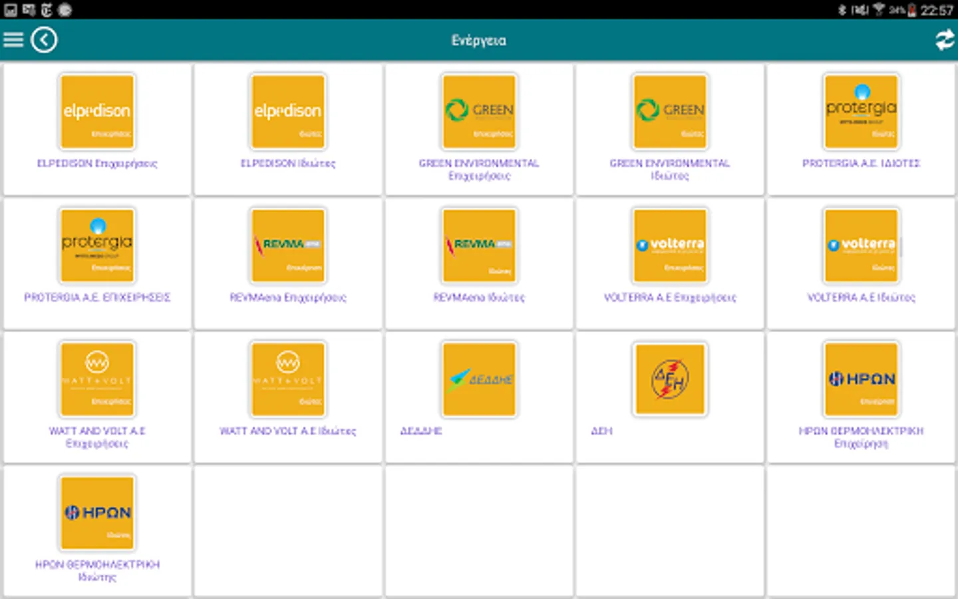Viewport: 958px width, 599px height.
Task: Open GREEN ENVIRONMENTAL Ιδιώτες logo
Action: pos(670,112)
